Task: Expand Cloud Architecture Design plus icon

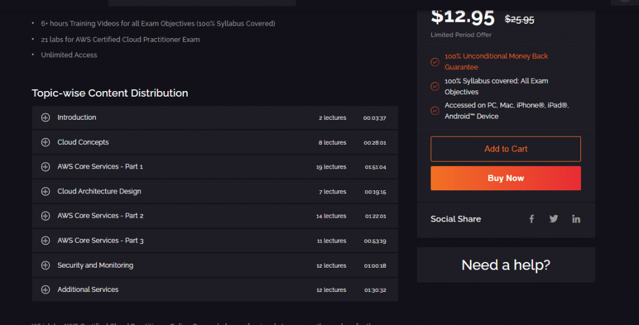Action: pyautogui.click(x=46, y=192)
